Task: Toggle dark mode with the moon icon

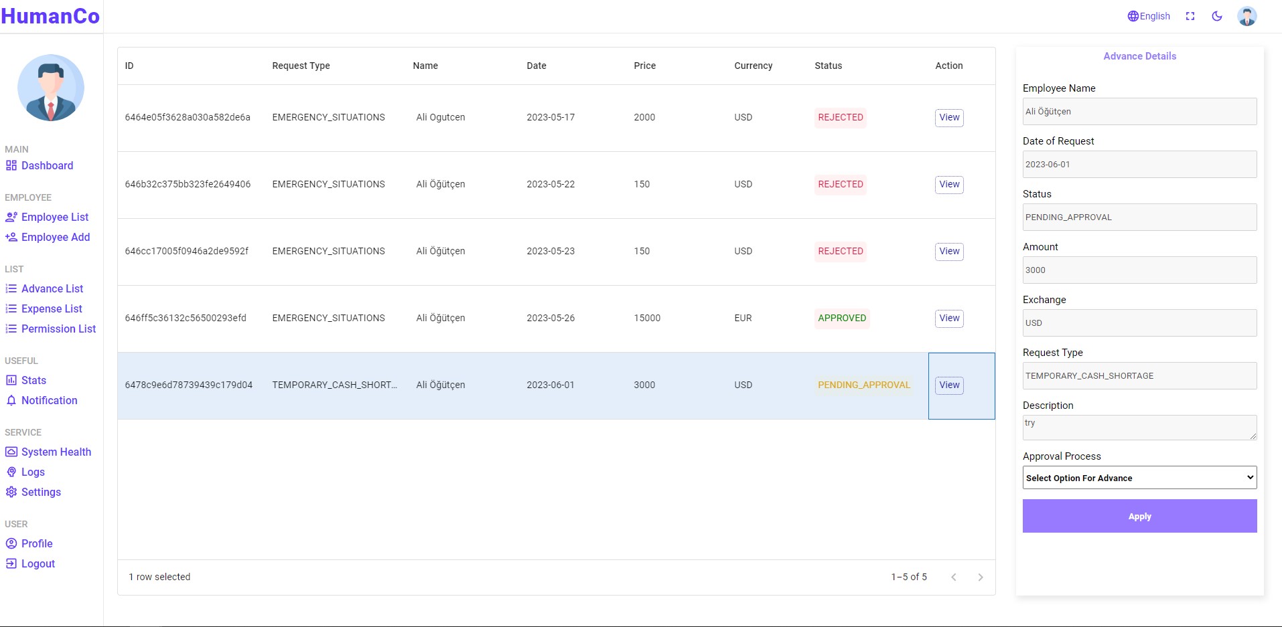Action: point(1218,15)
